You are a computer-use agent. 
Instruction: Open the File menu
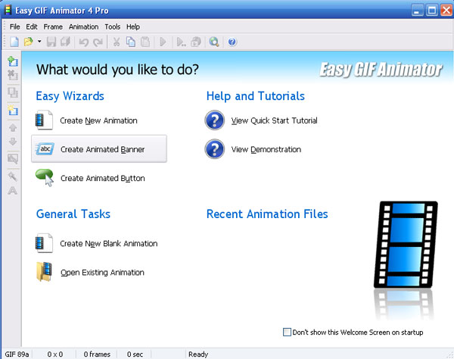click(15, 27)
